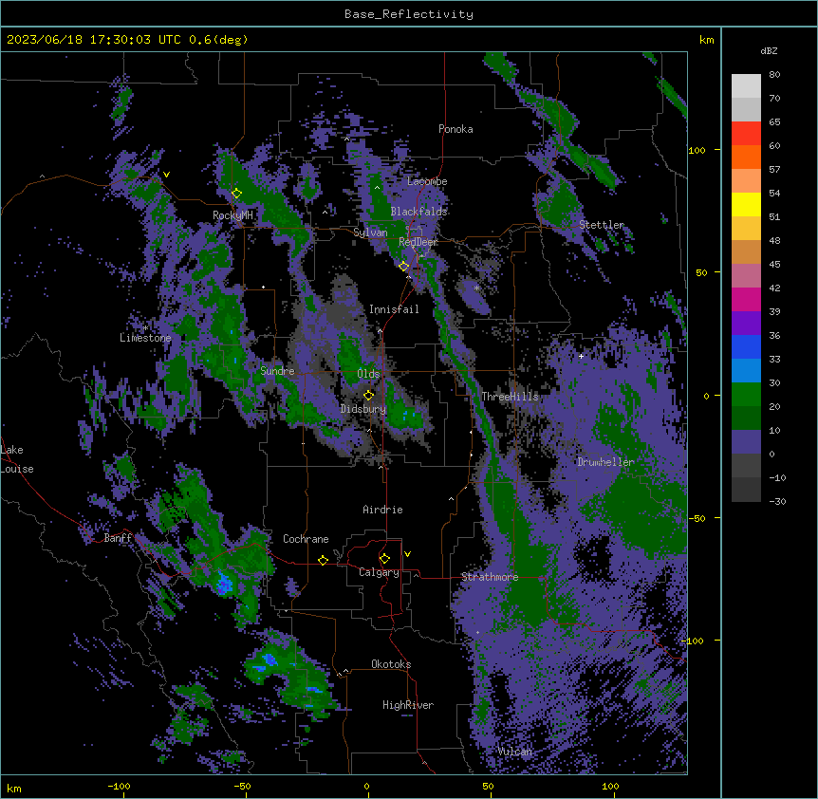Select the green 30 dBZ legend swatch
The image size is (818, 799).
point(746,395)
